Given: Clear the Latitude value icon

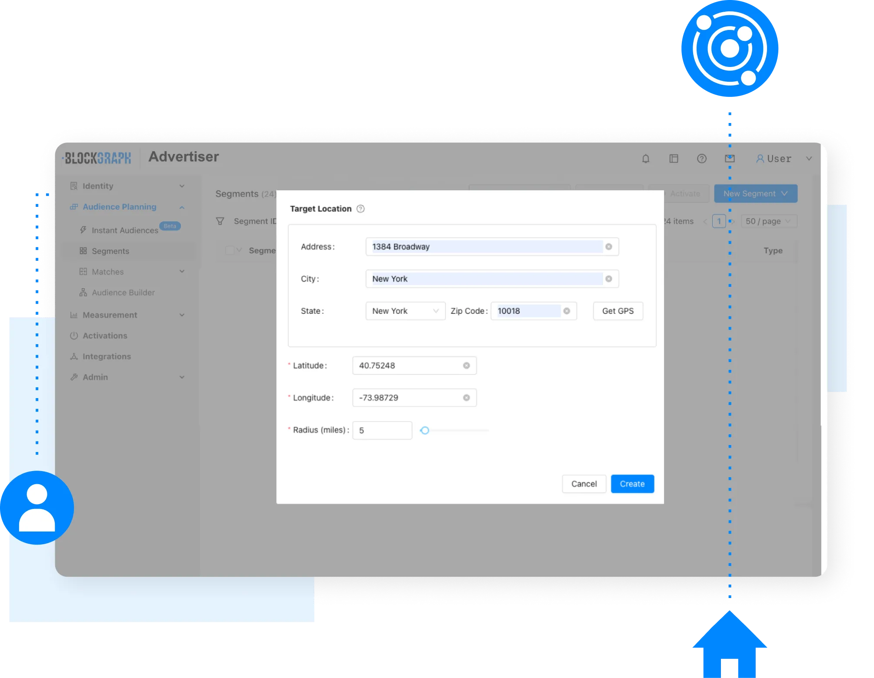Looking at the screenshot, I should [x=466, y=366].
